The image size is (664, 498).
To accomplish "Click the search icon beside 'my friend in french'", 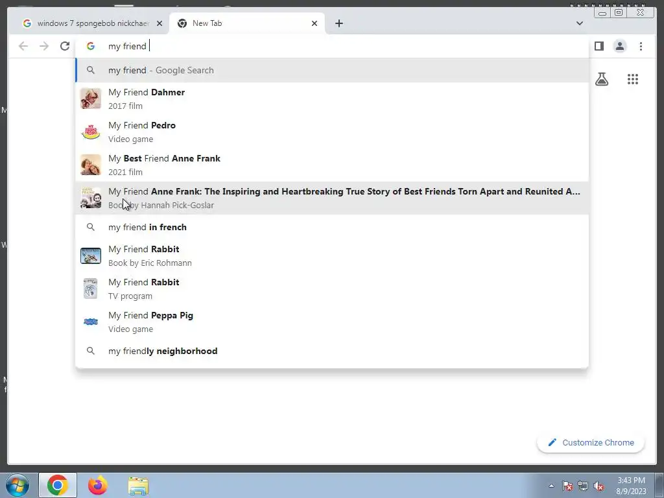I will [x=91, y=227].
